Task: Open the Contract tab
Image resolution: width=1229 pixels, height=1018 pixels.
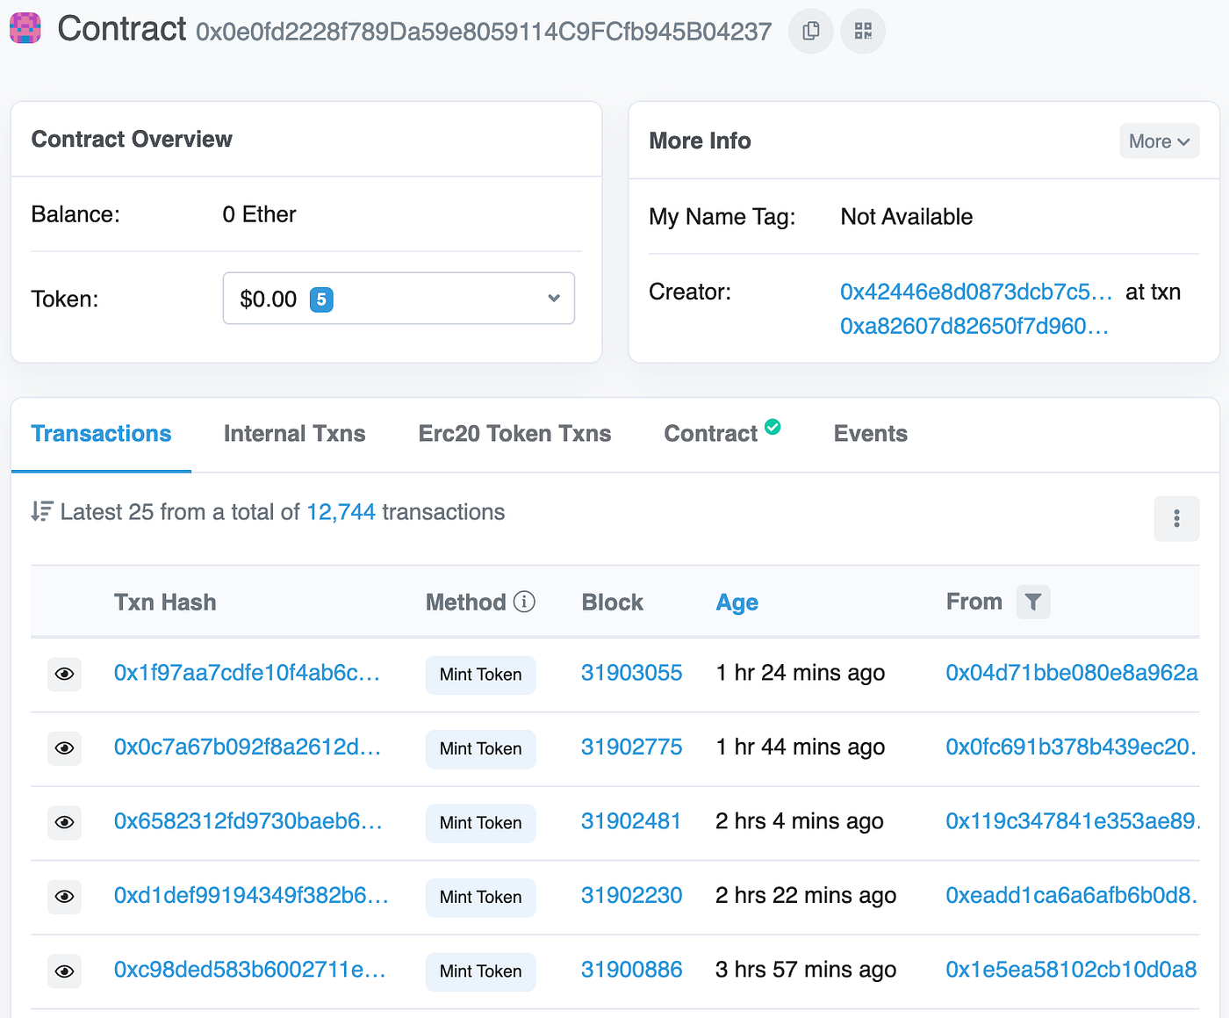Action: 710,434
